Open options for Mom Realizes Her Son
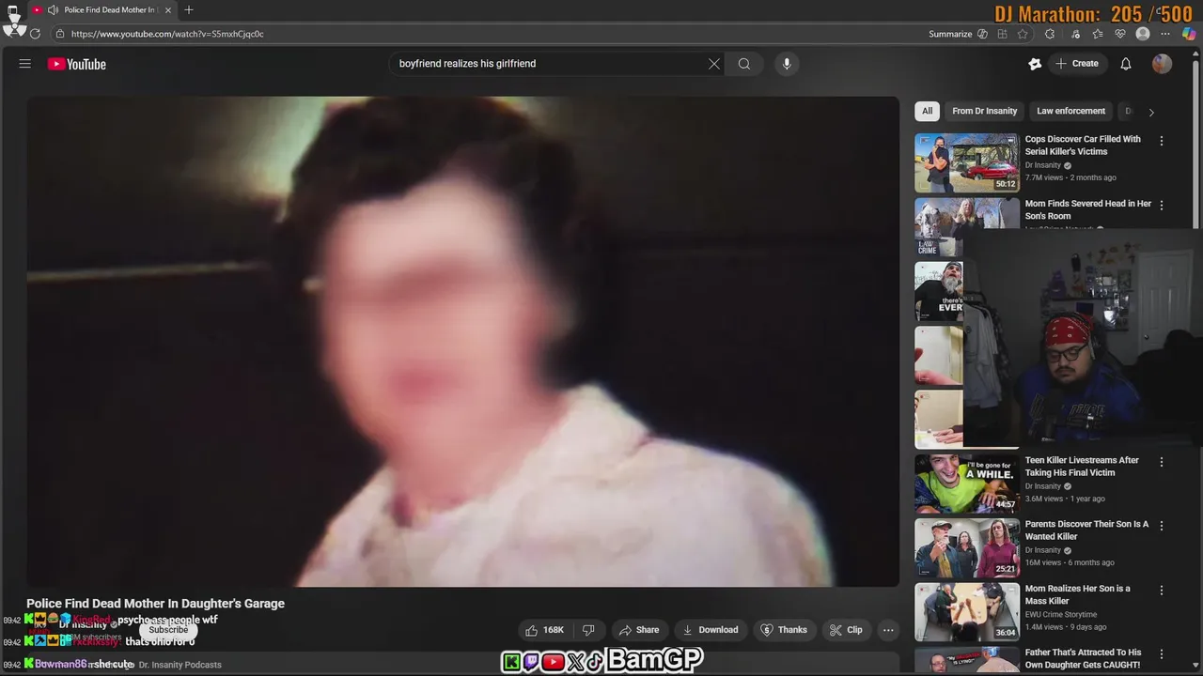This screenshot has width=1203, height=676. [1162, 591]
